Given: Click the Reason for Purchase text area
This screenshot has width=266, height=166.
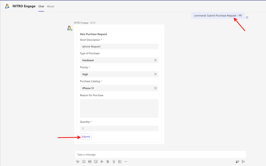Looking at the screenshot, I should click(119, 108).
